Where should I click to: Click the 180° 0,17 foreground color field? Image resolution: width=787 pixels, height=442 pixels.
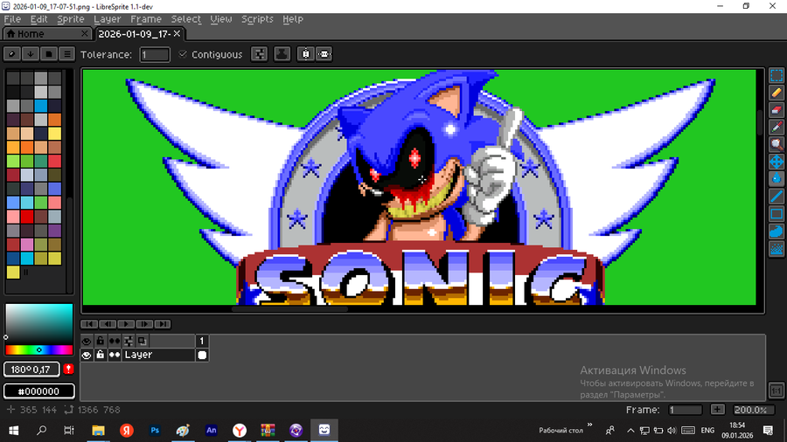(x=31, y=369)
